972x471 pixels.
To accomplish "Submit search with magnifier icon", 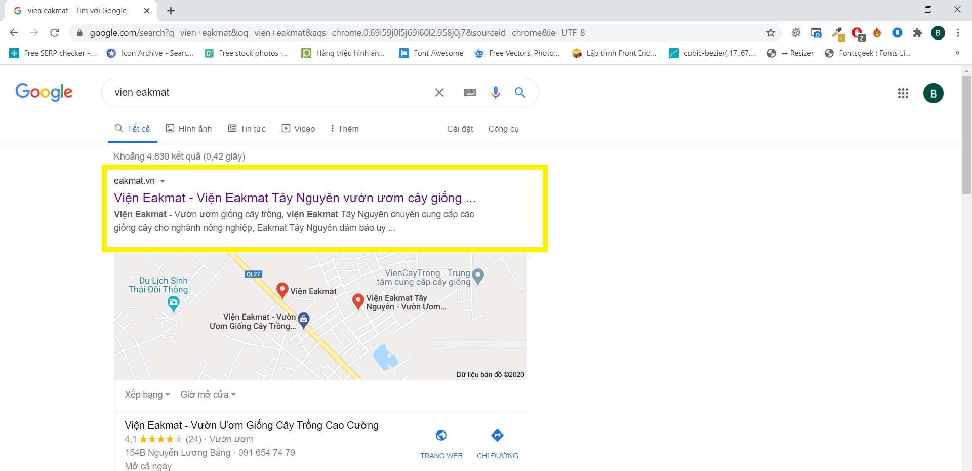I will pos(520,92).
